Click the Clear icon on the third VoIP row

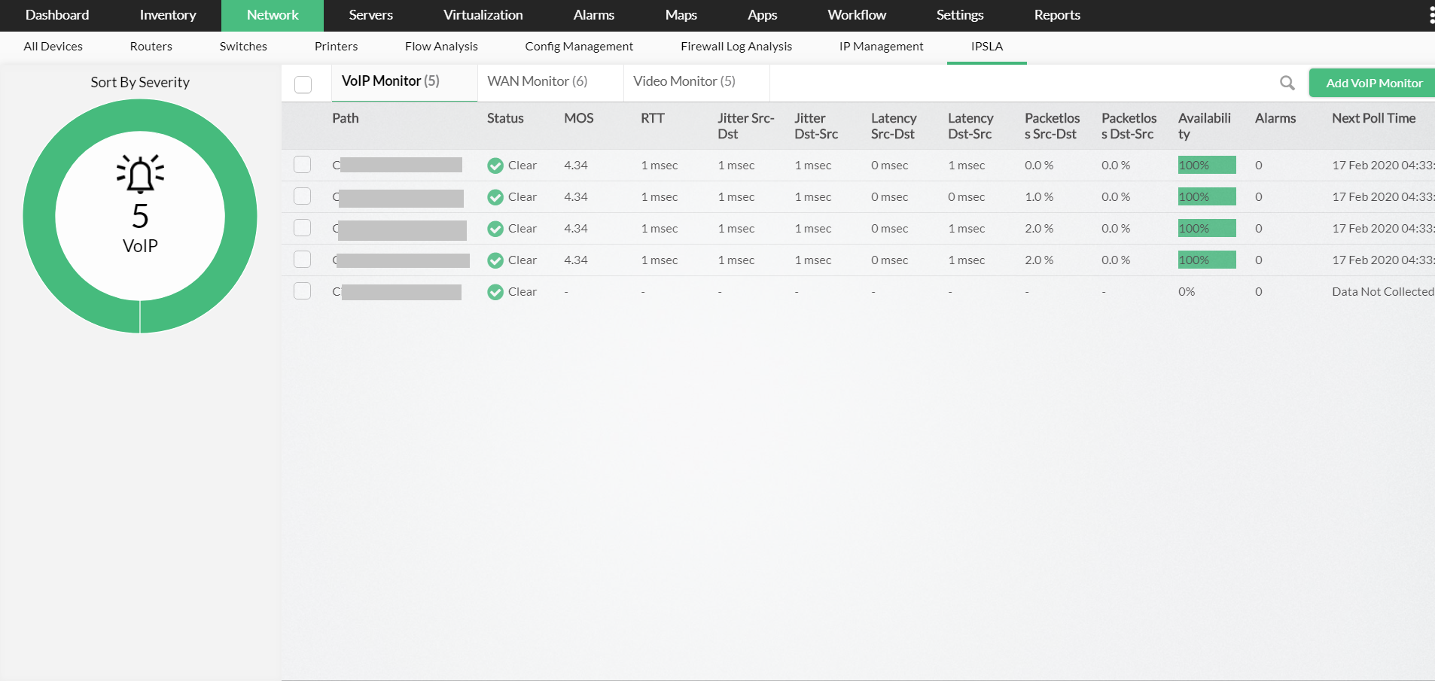(x=495, y=229)
